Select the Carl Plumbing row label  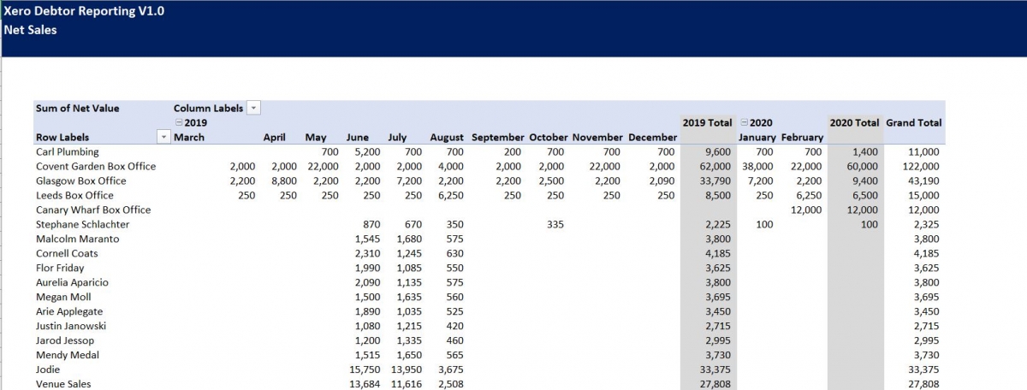68,151
